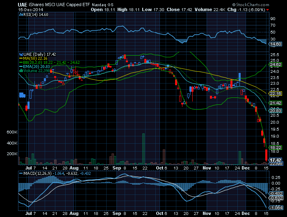Image resolution: width=287 pixels, height=217 pixels.
Task: Click the 23.0 price axis label
Action: point(275,84)
